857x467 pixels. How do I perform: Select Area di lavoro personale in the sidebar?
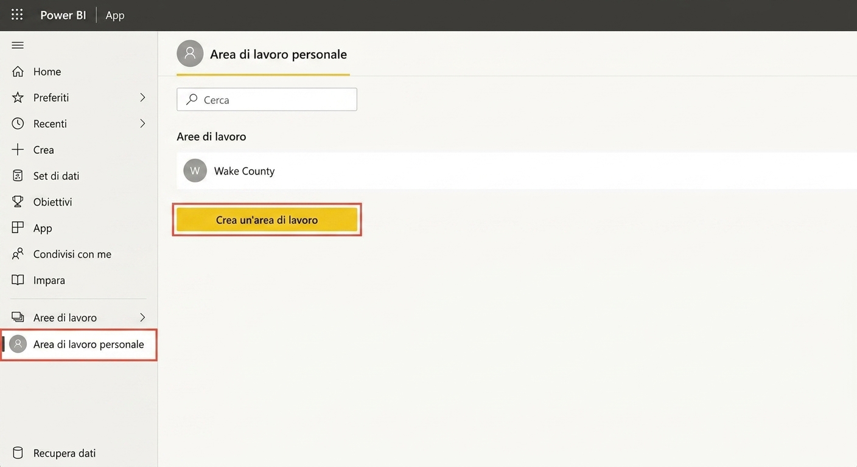pos(79,344)
